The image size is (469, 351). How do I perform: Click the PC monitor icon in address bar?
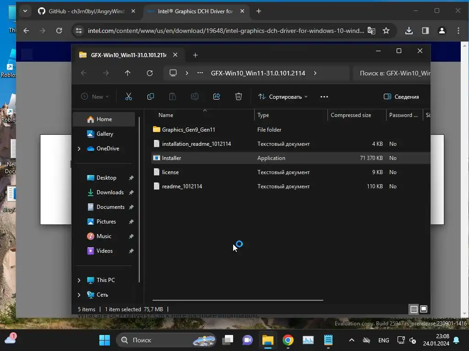(x=173, y=73)
